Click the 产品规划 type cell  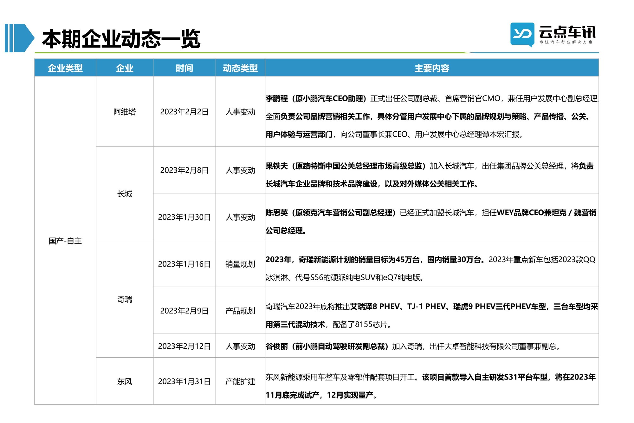click(240, 311)
